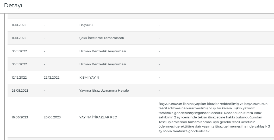Click the 11.10.2022 date of Şekli İnceleme
Image resolution: width=274 pixels, height=140 pixels.
19,38
